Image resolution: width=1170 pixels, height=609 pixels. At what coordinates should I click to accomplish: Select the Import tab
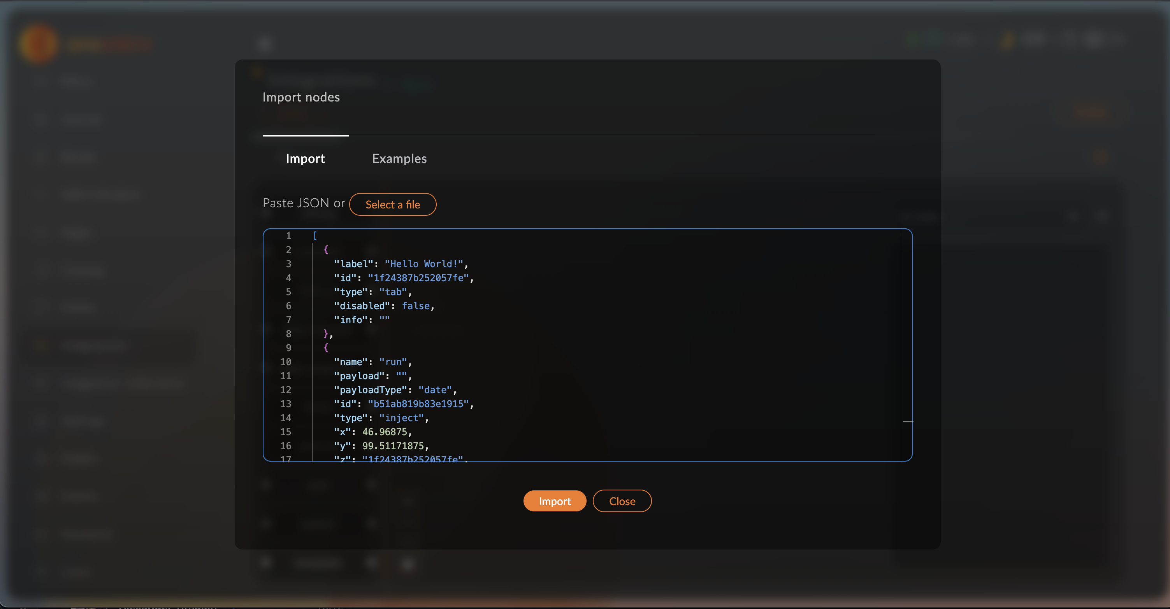pos(305,158)
